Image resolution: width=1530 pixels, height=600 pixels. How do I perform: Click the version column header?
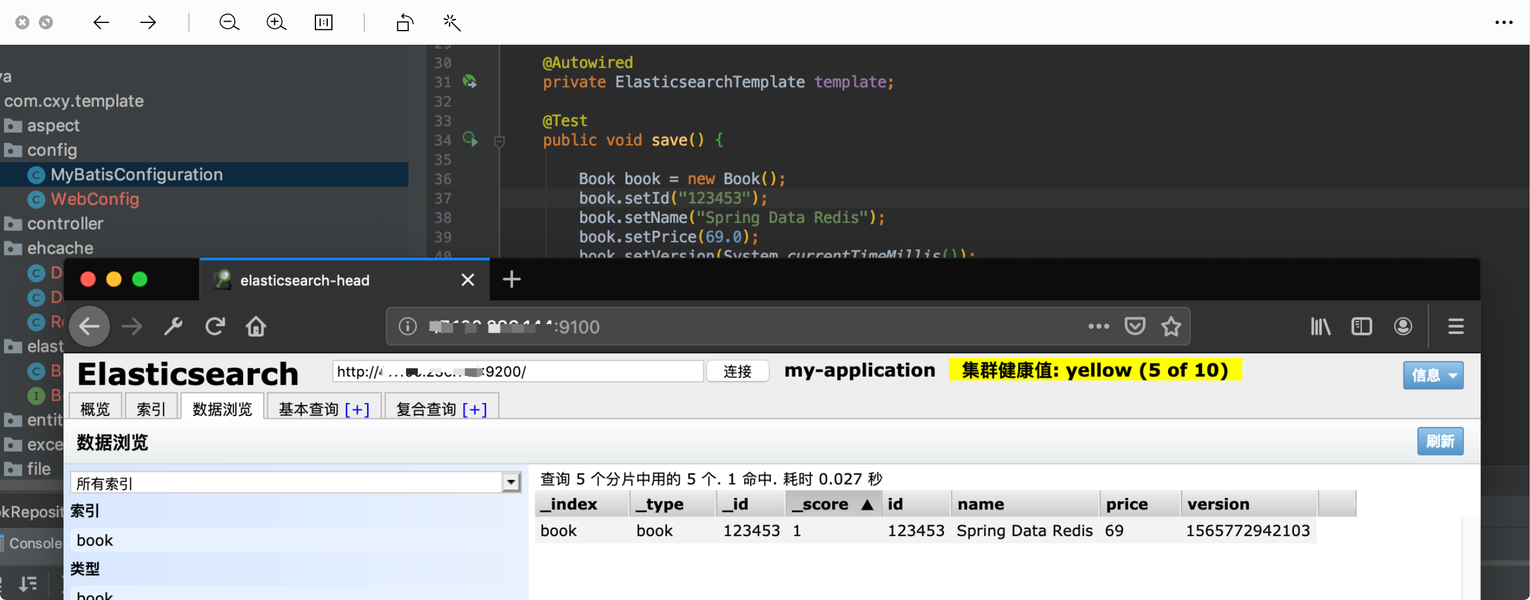tap(1249, 504)
